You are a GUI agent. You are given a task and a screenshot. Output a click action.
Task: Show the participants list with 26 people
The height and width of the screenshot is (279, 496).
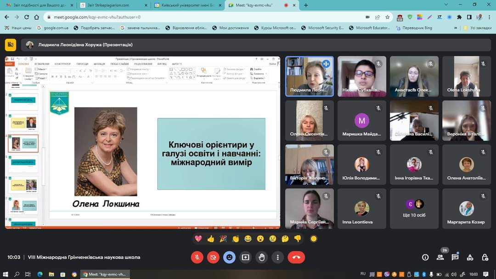click(x=440, y=257)
